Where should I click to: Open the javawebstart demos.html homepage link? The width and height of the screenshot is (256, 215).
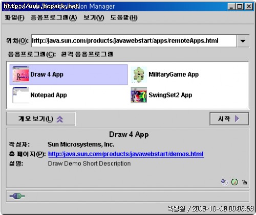[126, 154]
